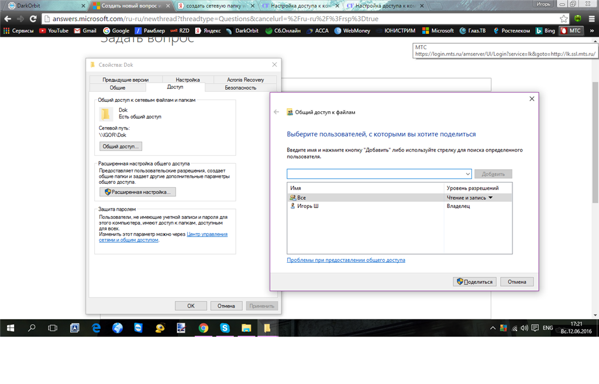
Task: Open the WebMoney bookmark
Action: click(x=352, y=30)
